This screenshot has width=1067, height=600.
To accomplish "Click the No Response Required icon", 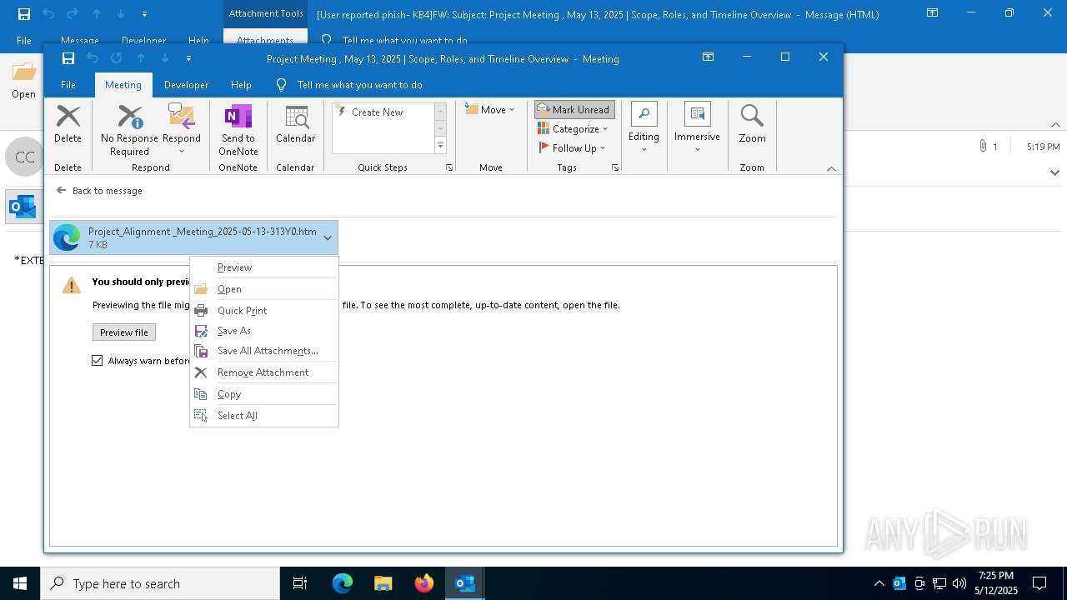I will (x=129, y=130).
